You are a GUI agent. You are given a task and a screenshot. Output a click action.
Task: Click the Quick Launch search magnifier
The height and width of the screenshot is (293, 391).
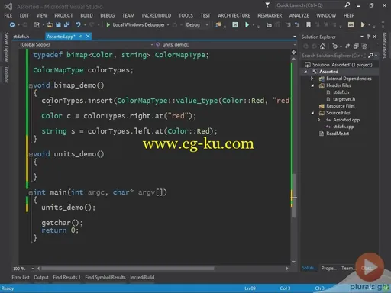point(347,5)
